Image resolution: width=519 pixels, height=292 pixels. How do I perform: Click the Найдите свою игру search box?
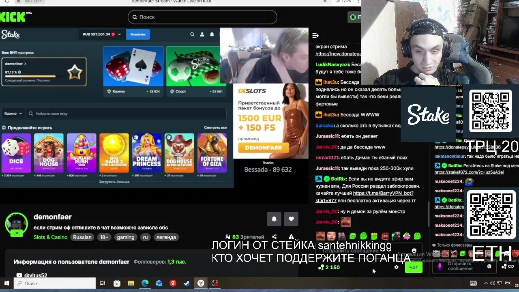coord(126,114)
